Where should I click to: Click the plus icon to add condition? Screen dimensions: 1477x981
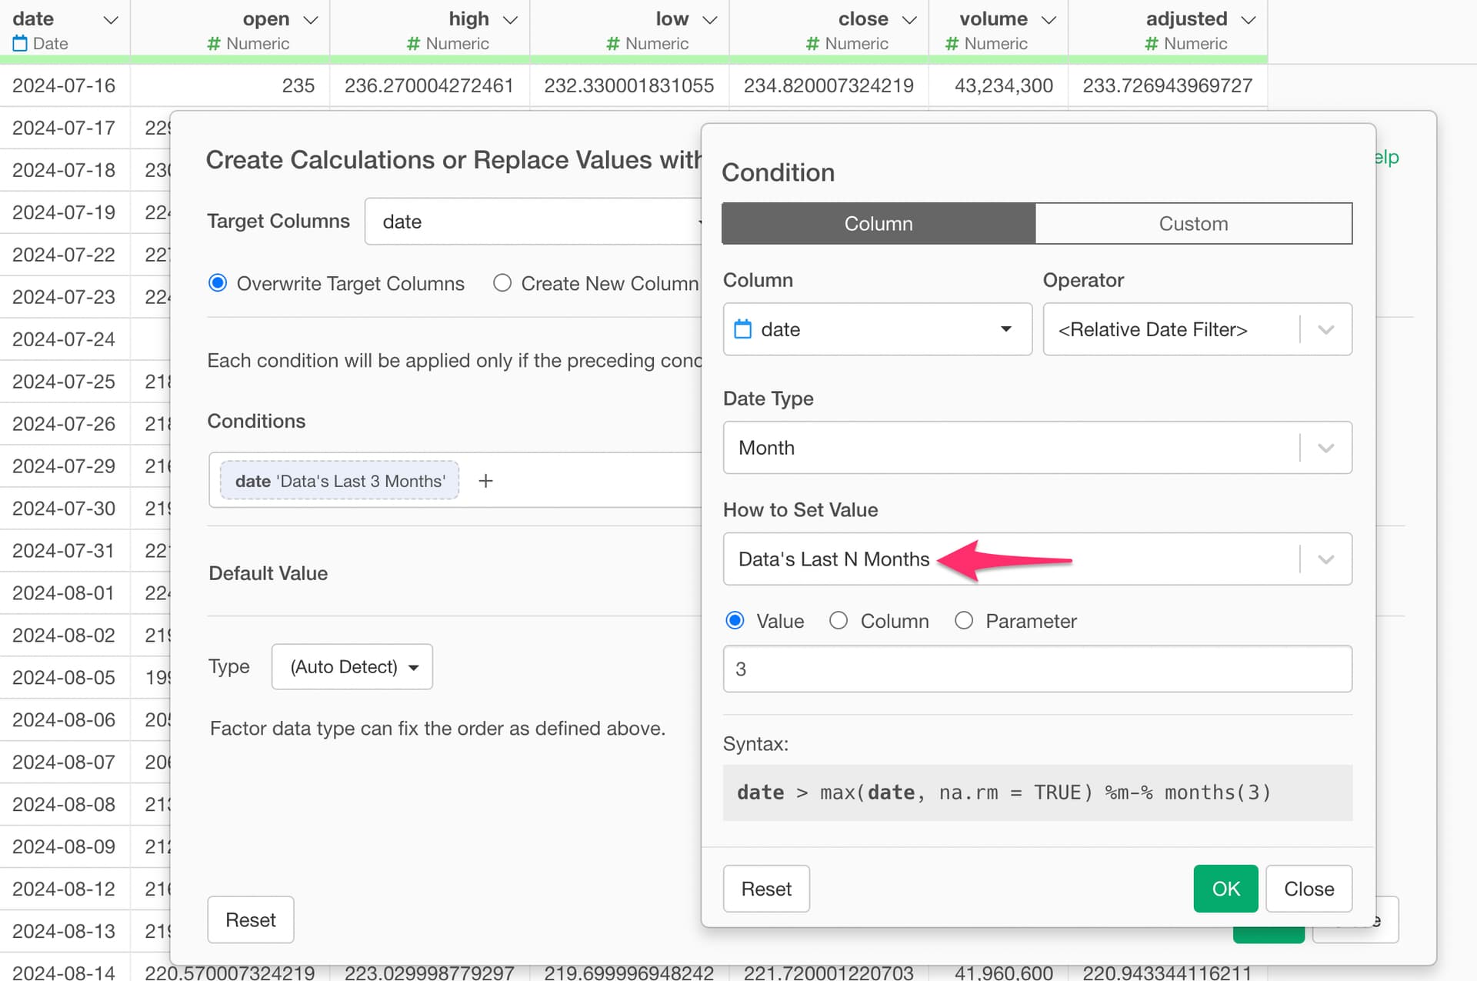[x=485, y=481]
